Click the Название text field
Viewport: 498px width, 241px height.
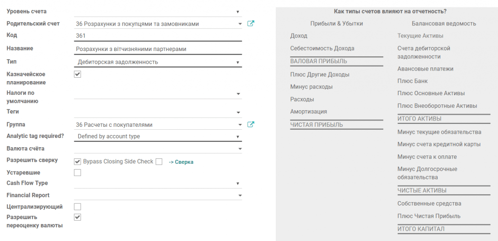pos(158,49)
